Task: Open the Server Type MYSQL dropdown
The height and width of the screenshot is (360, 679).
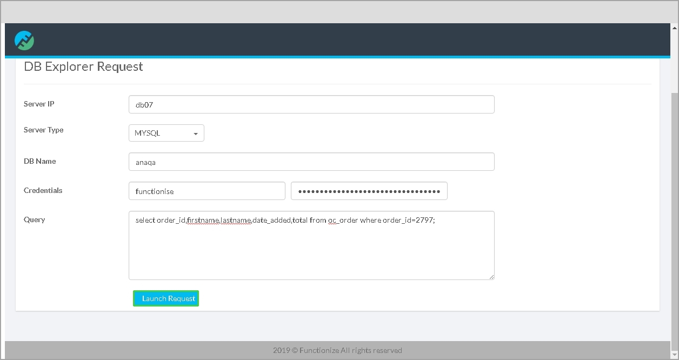Action: click(x=167, y=133)
